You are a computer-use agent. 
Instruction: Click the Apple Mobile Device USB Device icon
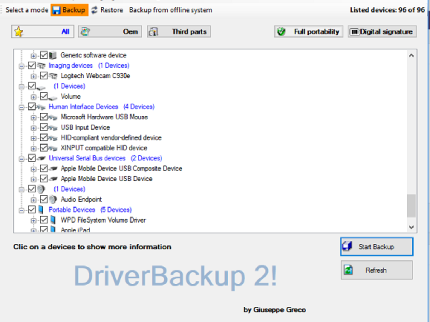click(x=53, y=179)
